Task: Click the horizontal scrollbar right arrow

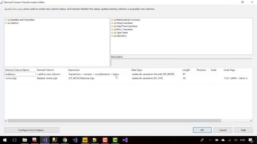Action: (x=251, y=121)
